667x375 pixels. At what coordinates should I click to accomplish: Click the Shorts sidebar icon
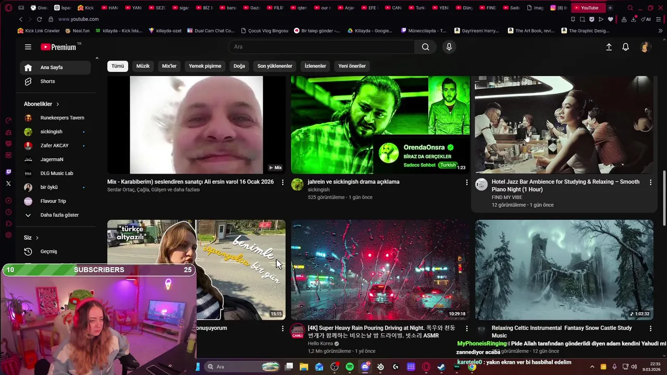(x=28, y=81)
